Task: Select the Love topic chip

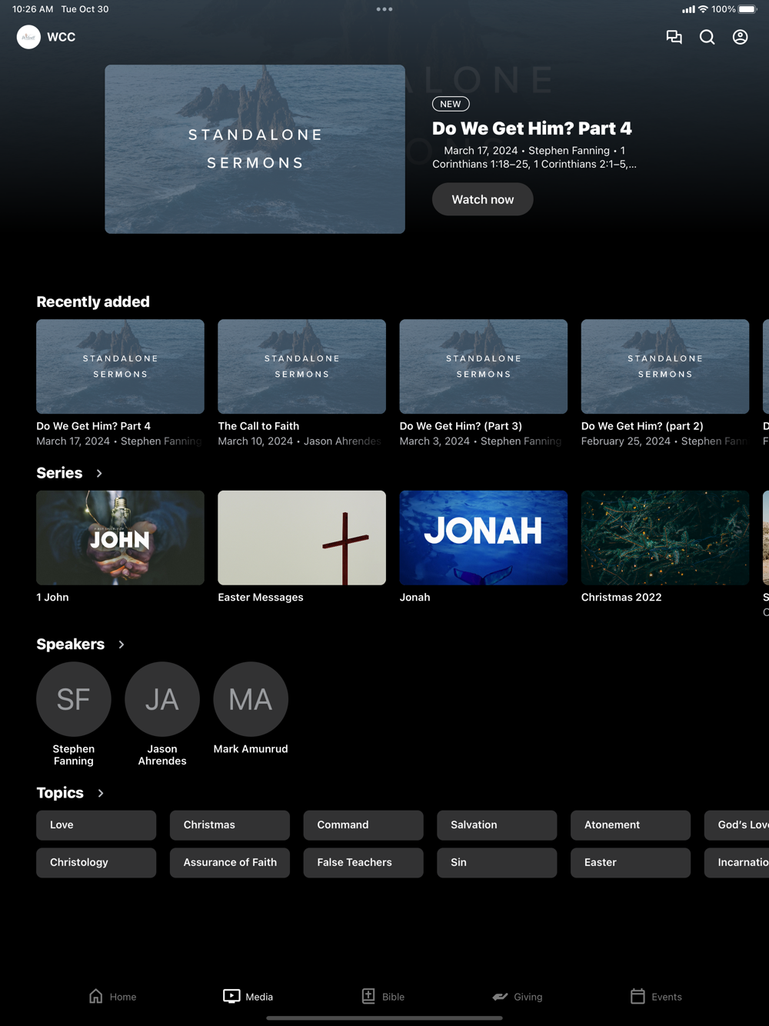Action: [x=96, y=824]
